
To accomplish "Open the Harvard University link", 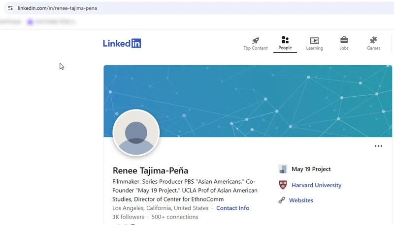I will [x=316, y=185].
